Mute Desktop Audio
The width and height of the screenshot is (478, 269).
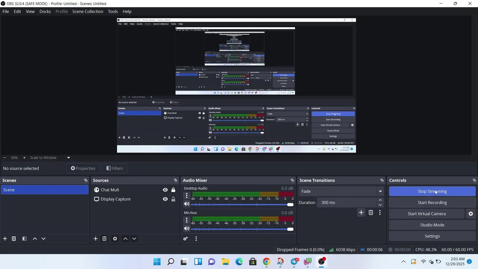187,204
